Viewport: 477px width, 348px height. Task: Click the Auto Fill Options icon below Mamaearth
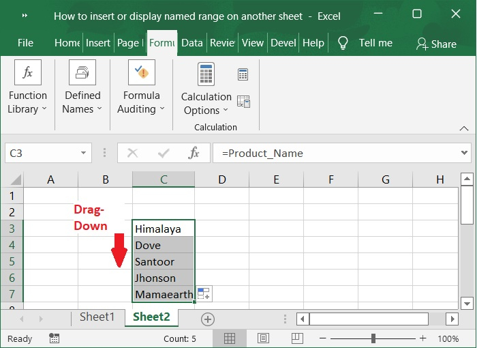tap(204, 294)
